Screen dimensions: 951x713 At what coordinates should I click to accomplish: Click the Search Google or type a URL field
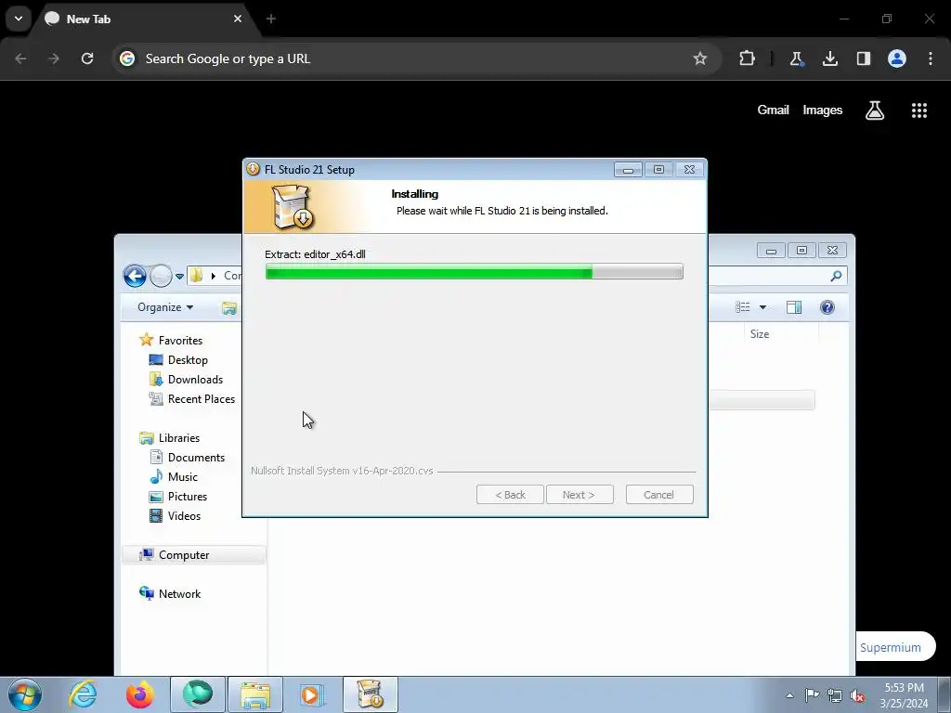tap(416, 58)
